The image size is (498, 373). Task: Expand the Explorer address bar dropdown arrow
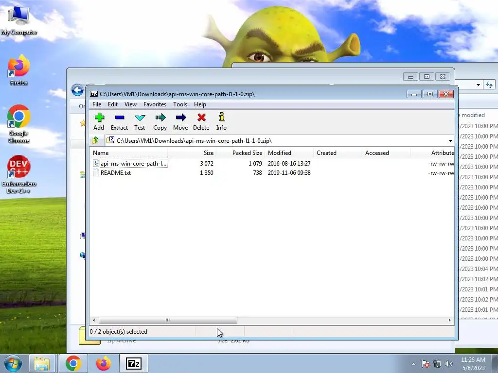point(478,85)
